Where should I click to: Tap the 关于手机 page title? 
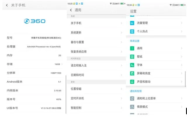tap(18, 5)
